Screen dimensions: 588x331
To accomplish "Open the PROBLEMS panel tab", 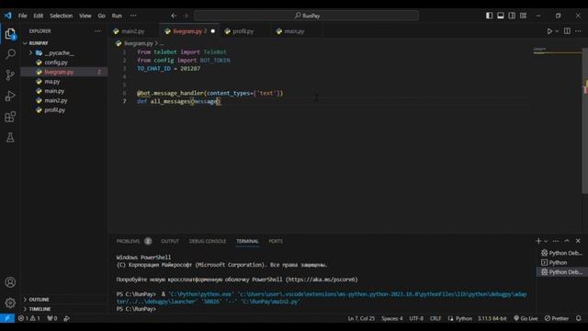I will (129, 241).
